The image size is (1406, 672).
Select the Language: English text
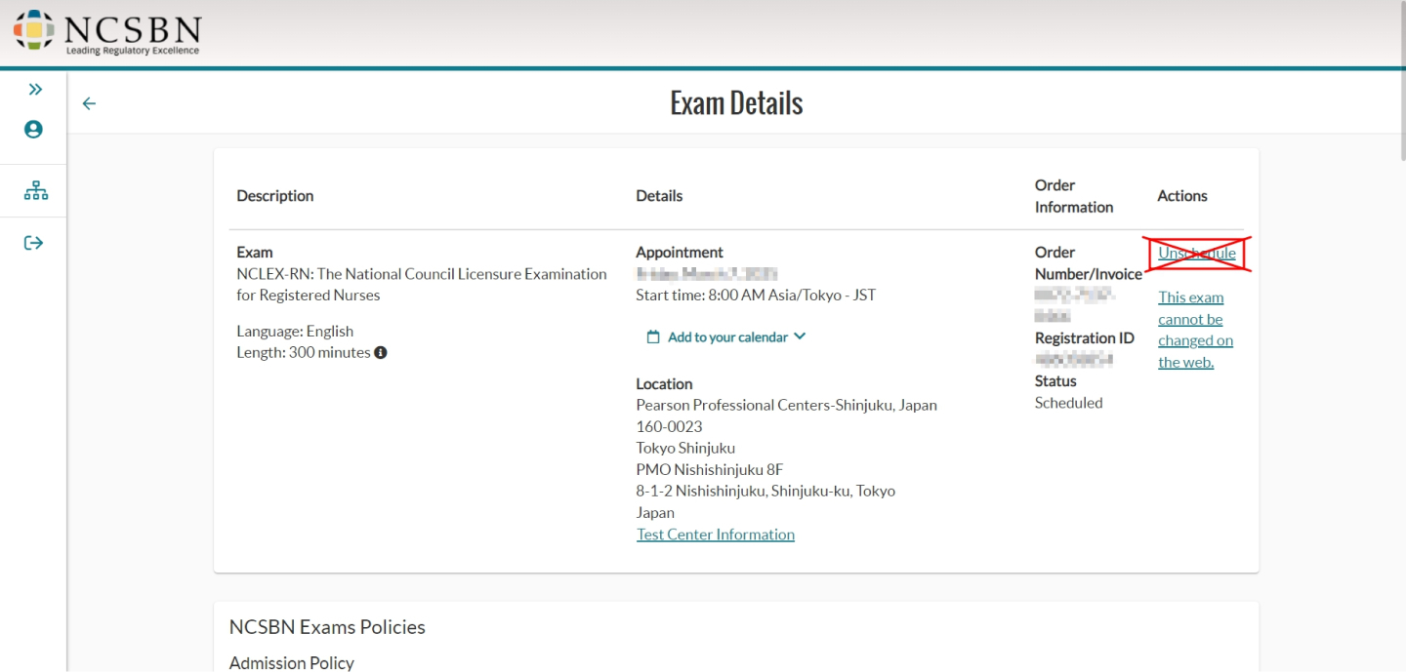[295, 331]
